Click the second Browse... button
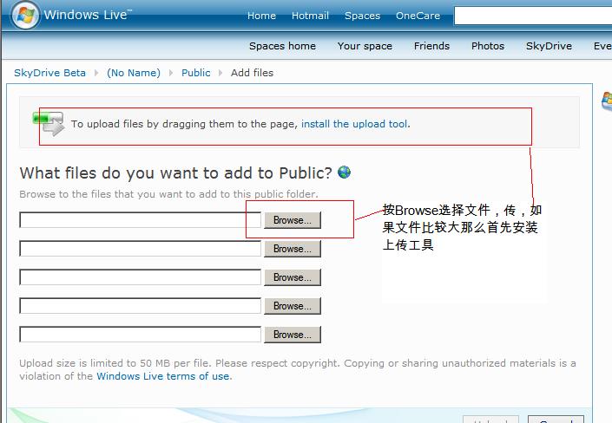Image resolution: width=612 pixels, height=423 pixels. click(x=293, y=249)
